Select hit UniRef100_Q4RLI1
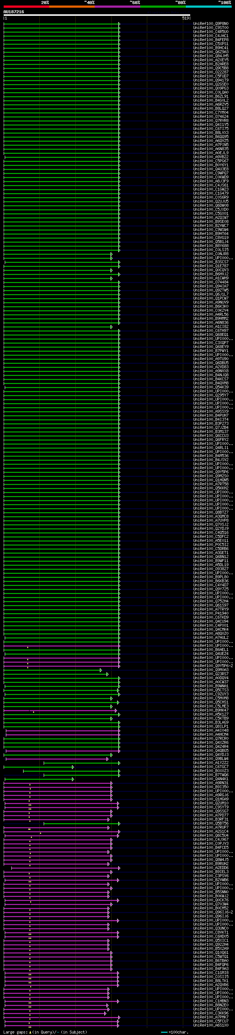The width and height of the screenshot is (235, 1035). click(210, 448)
